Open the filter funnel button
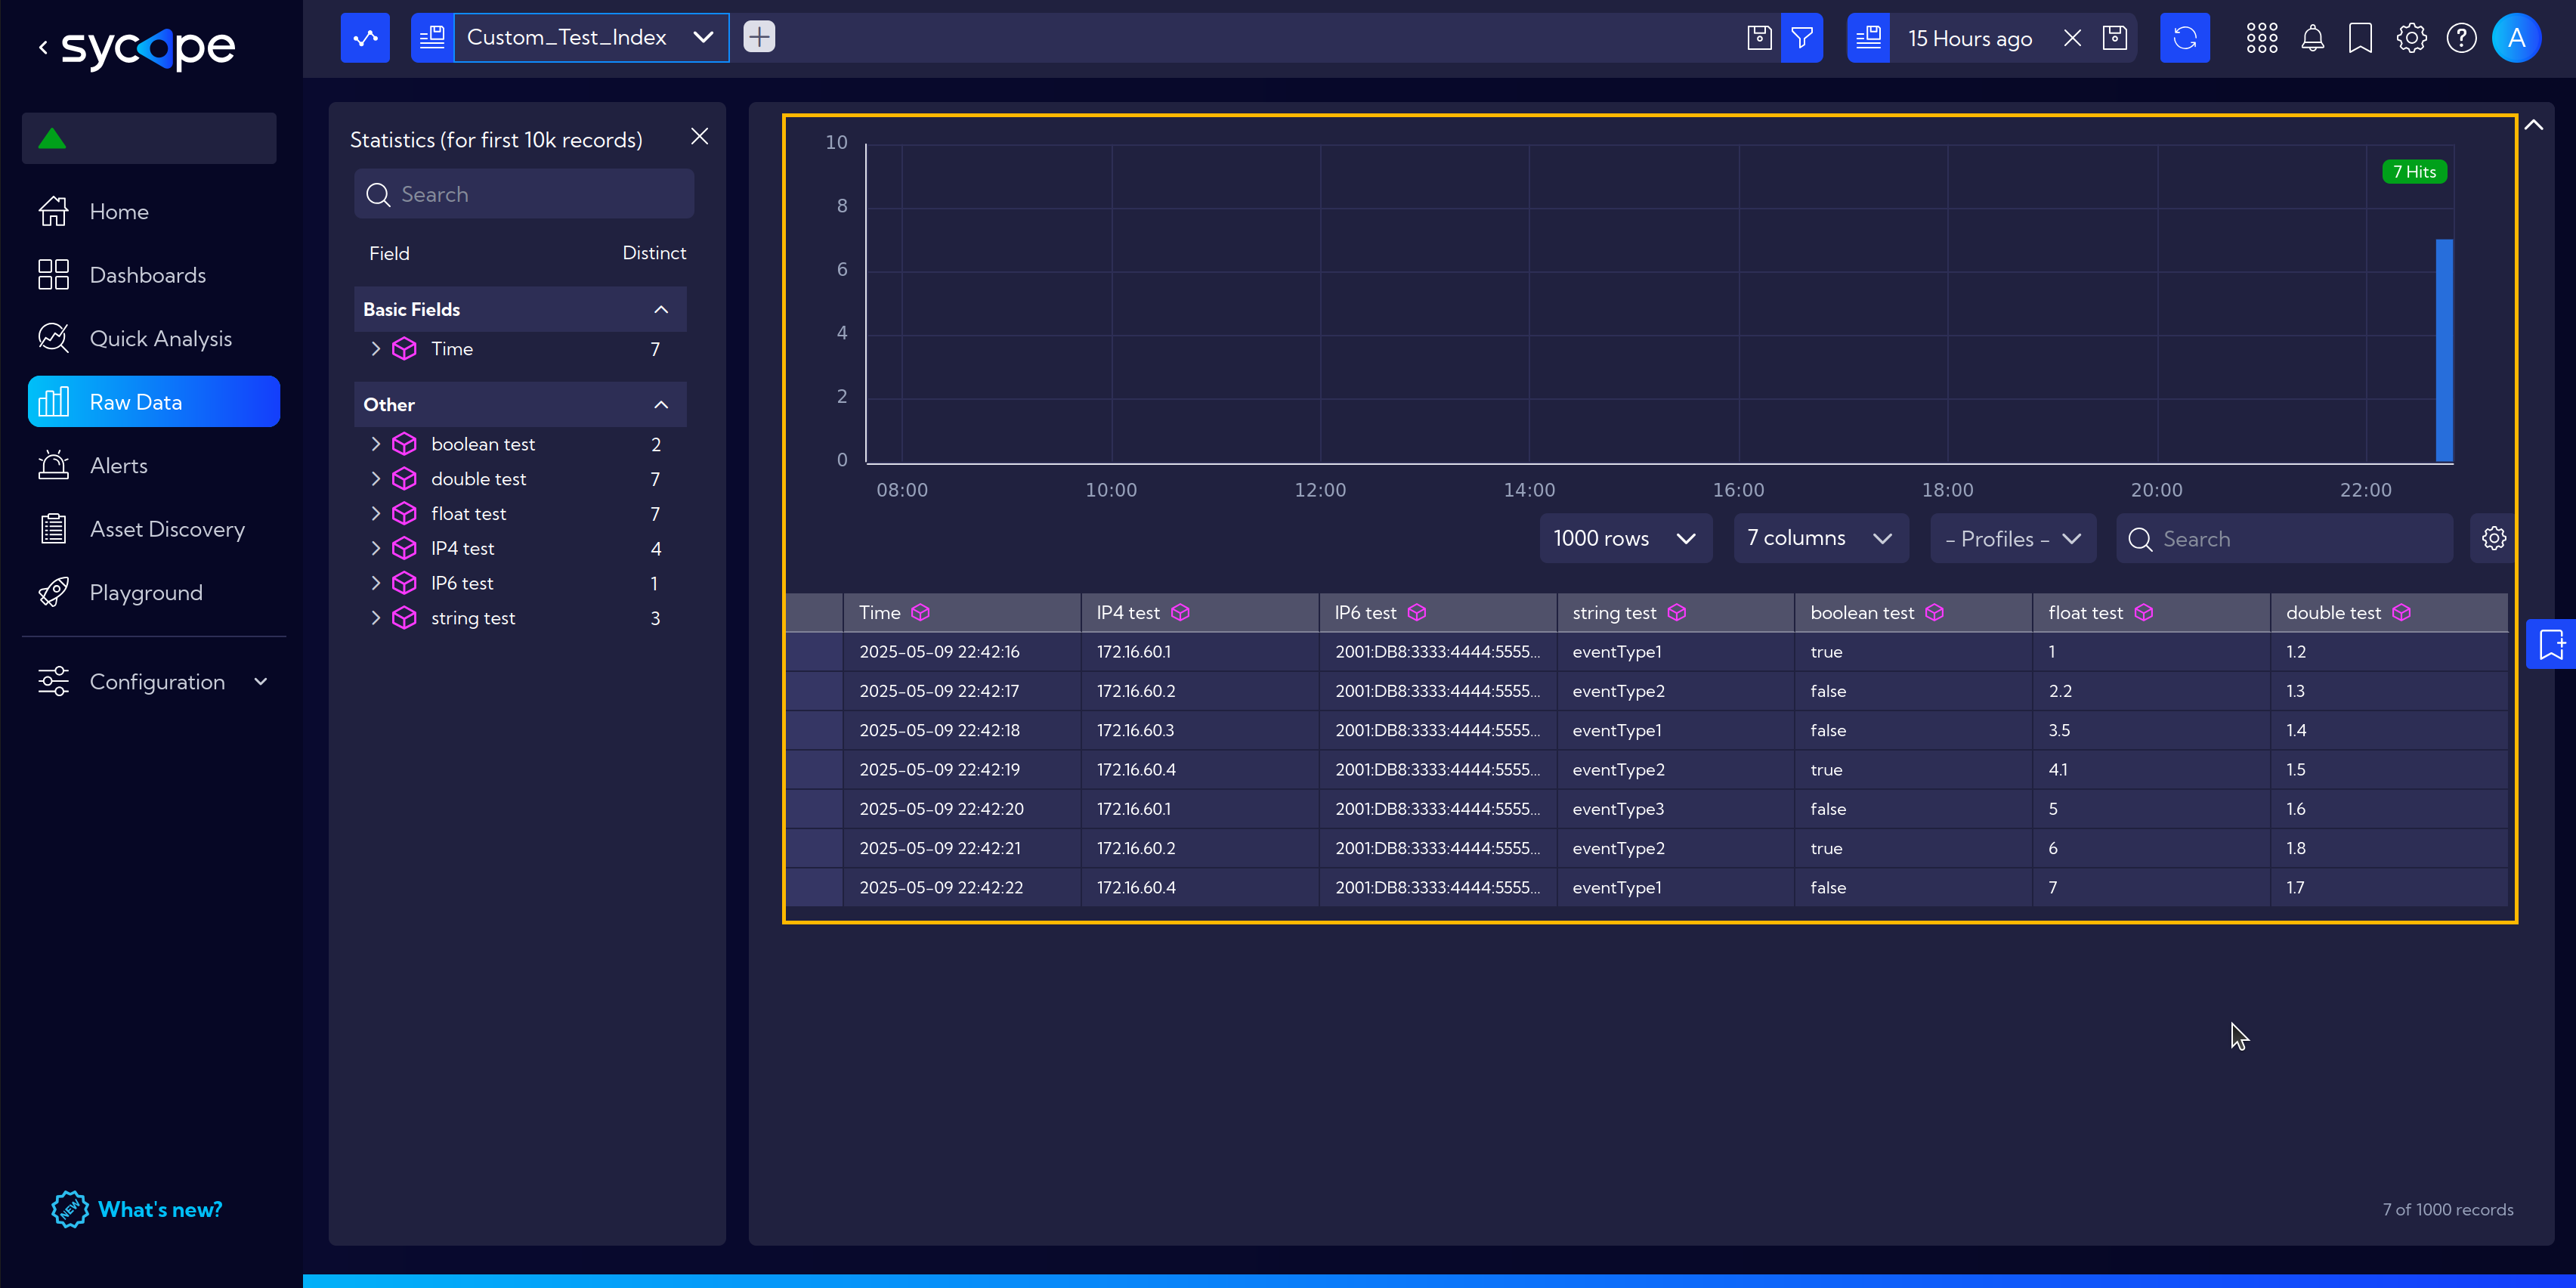This screenshot has height=1288, width=2576. click(x=1802, y=38)
